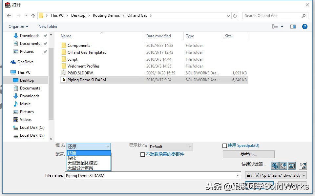The width and height of the screenshot is (315, 196).
Task: Enable the assemblies quick filter
Action: click(284, 166)
